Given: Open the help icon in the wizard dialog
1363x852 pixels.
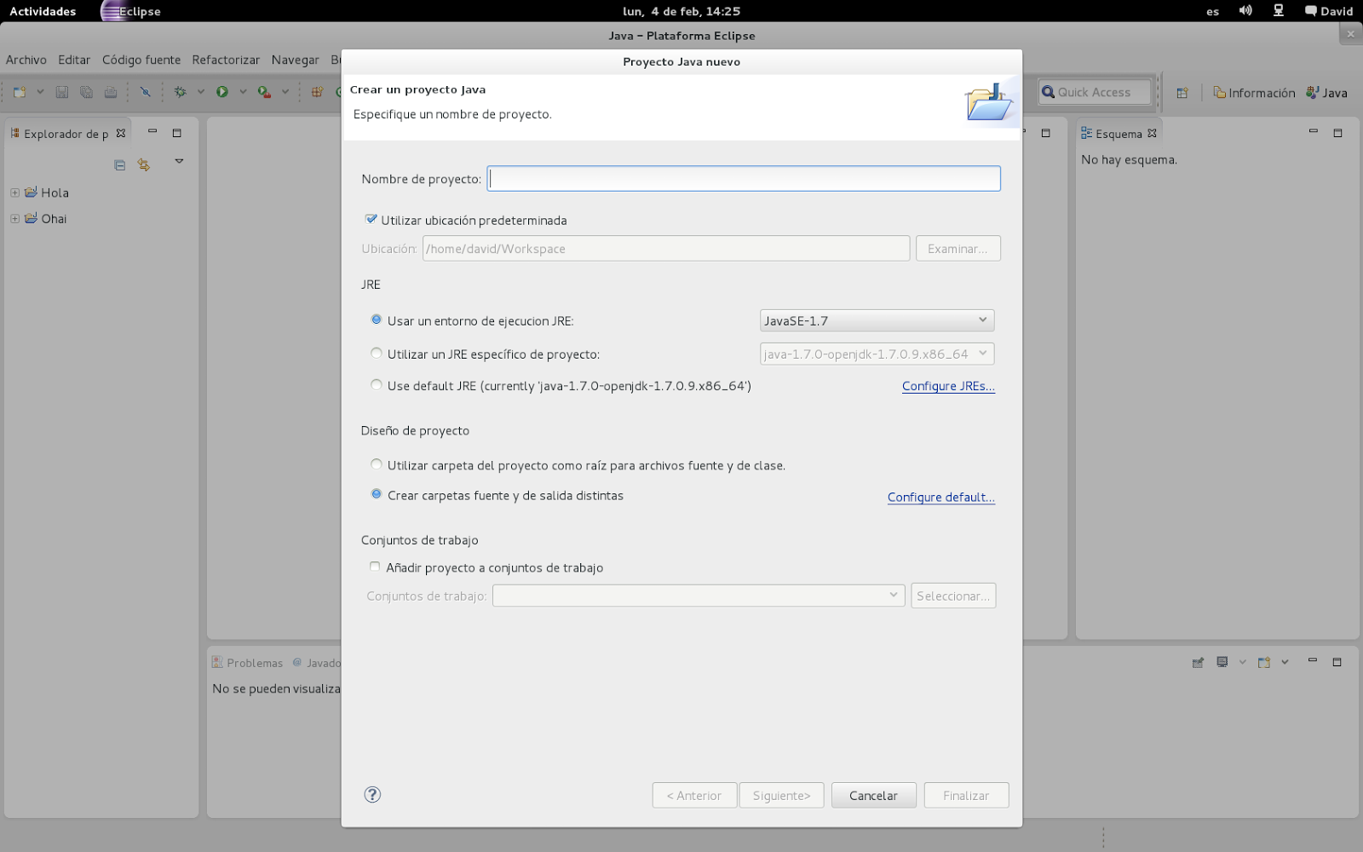Looking at the screenshot, I should pos(372,794).
